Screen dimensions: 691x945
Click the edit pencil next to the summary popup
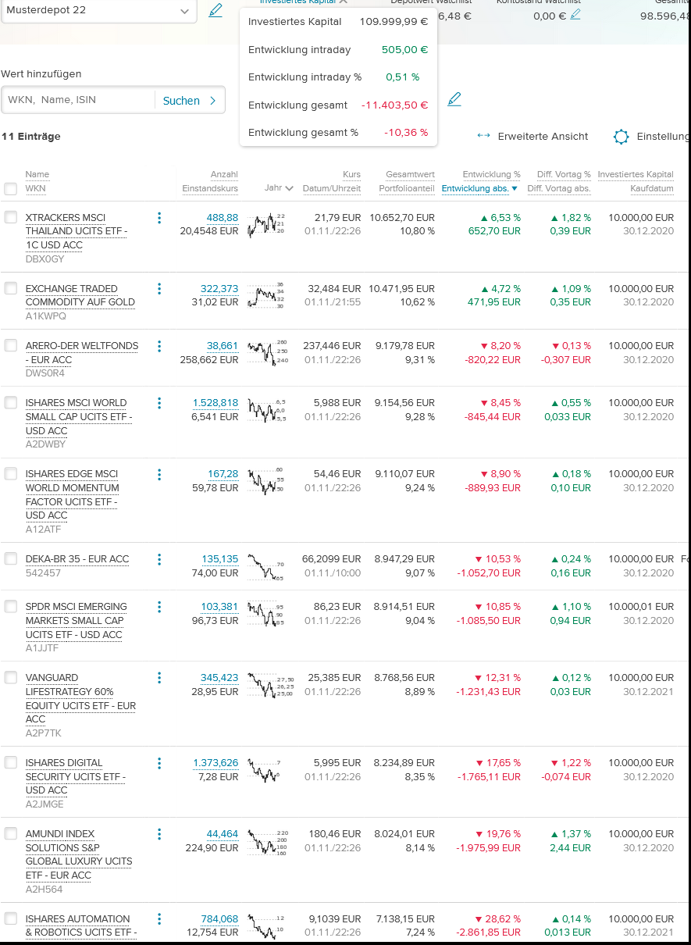[x=454, y=99]
